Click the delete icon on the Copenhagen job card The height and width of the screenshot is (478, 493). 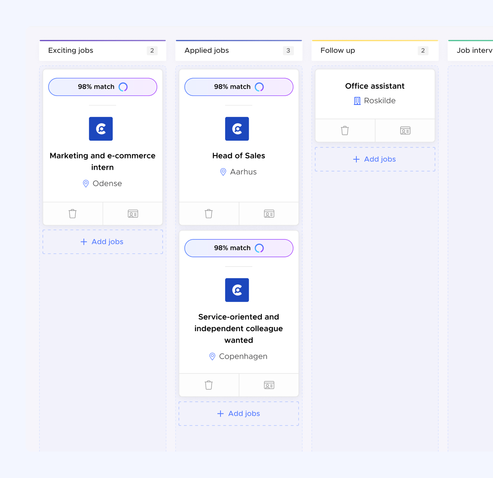[209, 385]
